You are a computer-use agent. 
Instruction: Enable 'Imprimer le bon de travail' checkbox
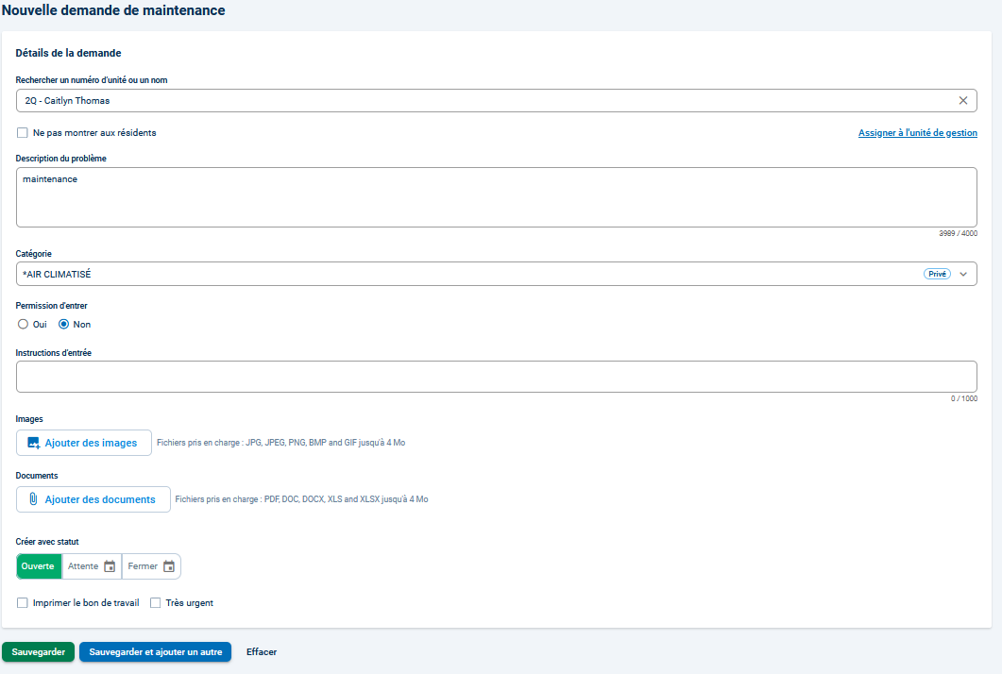tap(23, 603)
